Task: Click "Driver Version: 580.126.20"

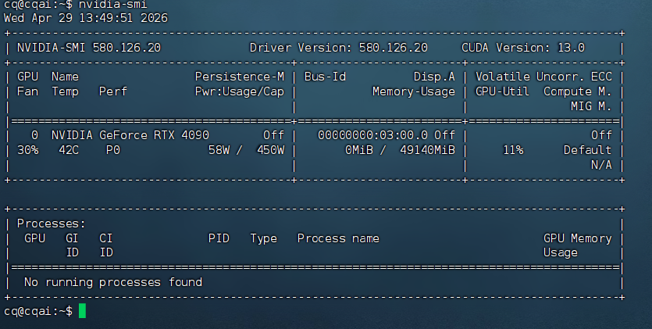Action: click(338, 48)
